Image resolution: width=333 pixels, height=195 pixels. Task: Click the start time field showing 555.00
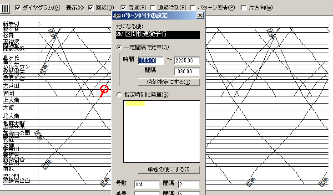tap(151, 60)
